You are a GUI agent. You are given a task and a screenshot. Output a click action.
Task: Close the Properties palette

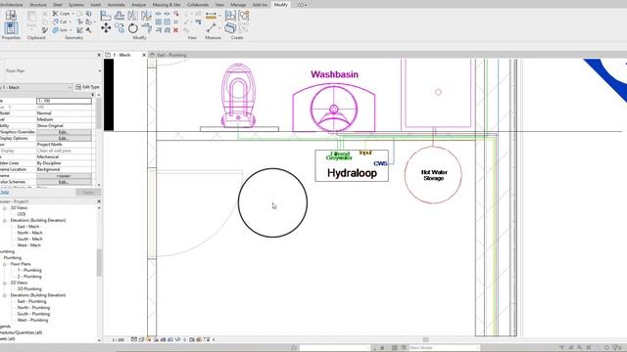(x=99, y=55)
